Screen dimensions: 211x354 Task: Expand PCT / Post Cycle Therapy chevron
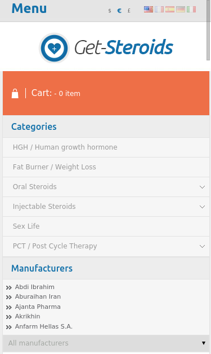click(202, 246)
